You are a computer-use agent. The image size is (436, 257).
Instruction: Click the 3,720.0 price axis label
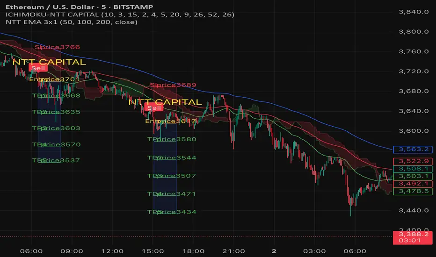point(414,71)
